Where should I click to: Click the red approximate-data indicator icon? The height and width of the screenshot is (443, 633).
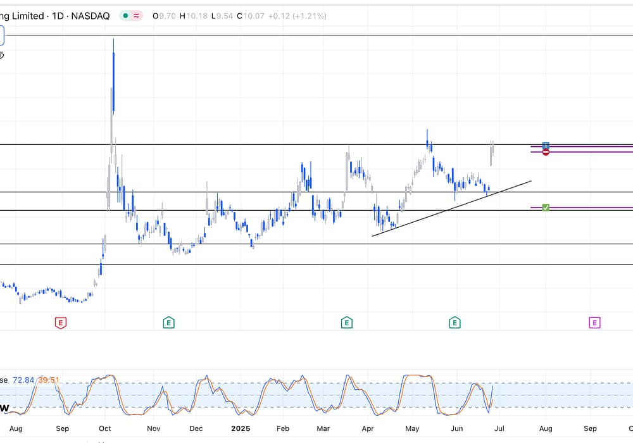point(136,16)
